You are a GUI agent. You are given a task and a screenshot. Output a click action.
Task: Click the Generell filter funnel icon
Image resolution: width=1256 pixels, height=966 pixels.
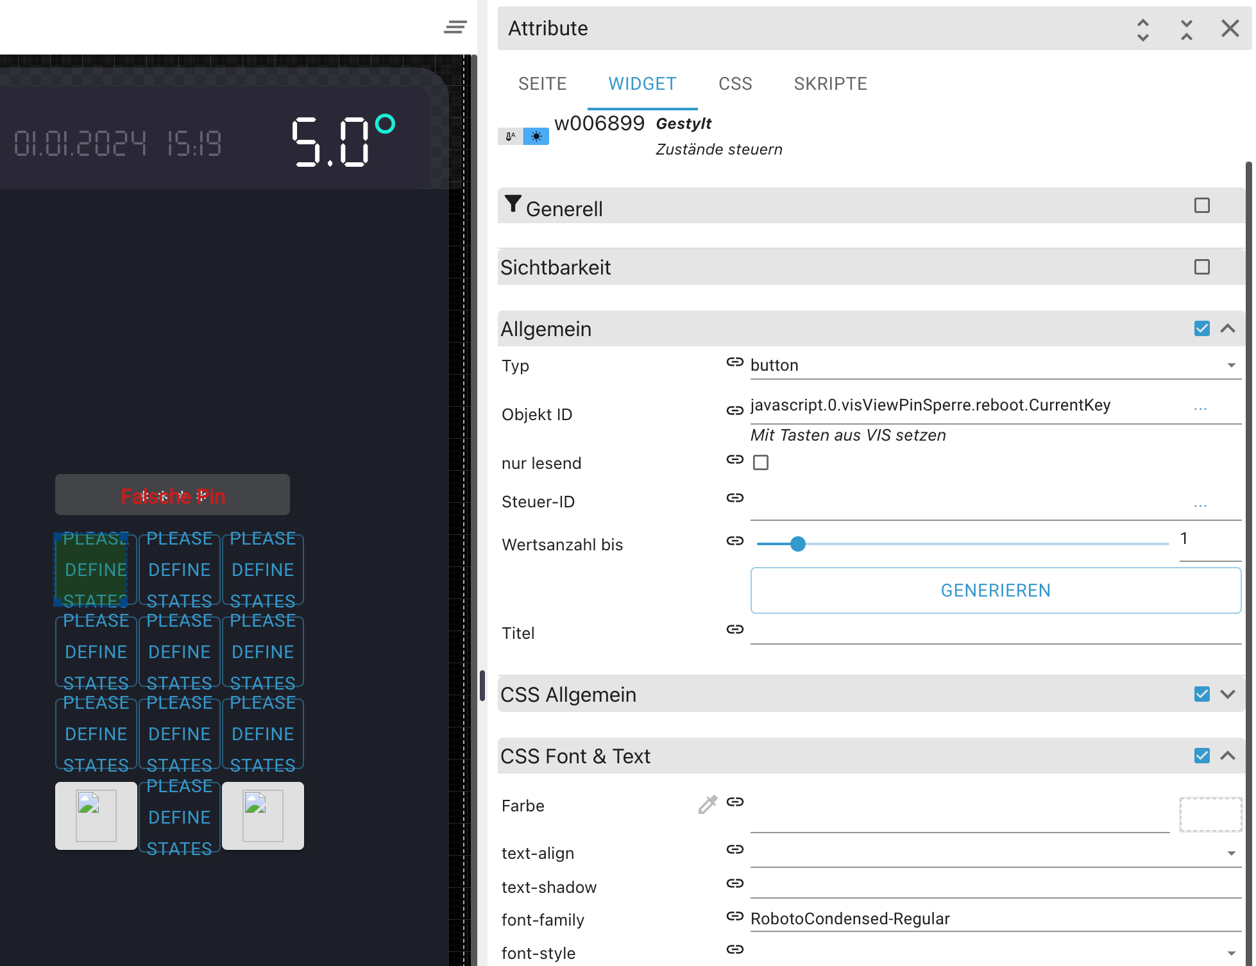(x=513, y=204)
